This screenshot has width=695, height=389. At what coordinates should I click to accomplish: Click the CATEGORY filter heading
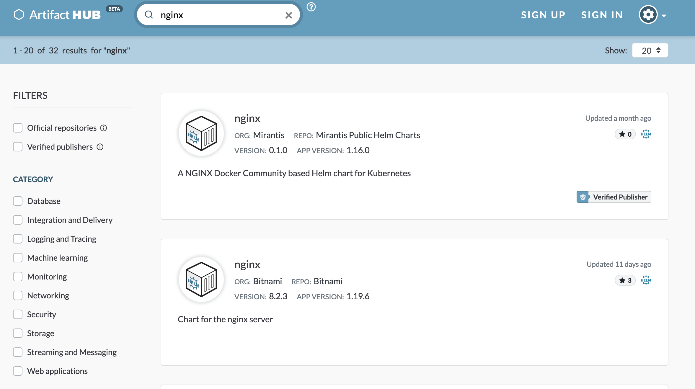(x=33, y=179)
